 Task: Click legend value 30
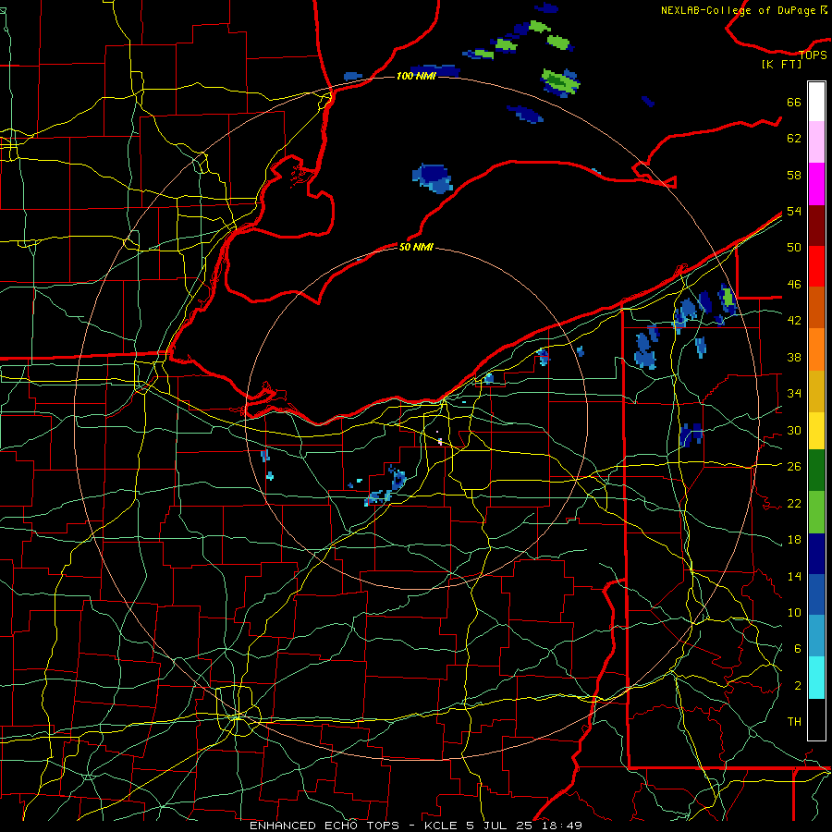[794, 430]
